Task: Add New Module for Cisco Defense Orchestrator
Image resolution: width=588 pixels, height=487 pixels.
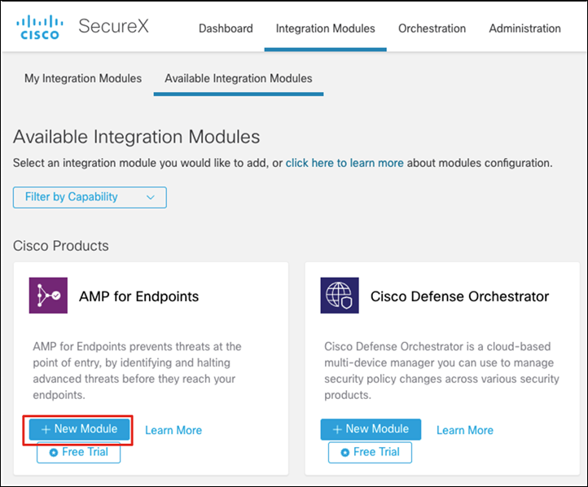Action: click(371, 429)
